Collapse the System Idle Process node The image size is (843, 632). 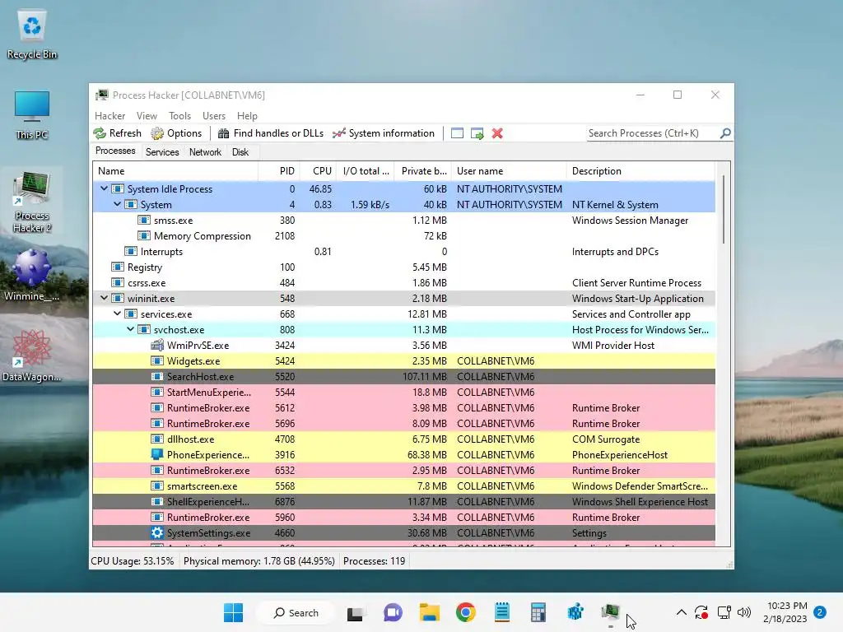point(104,188)
